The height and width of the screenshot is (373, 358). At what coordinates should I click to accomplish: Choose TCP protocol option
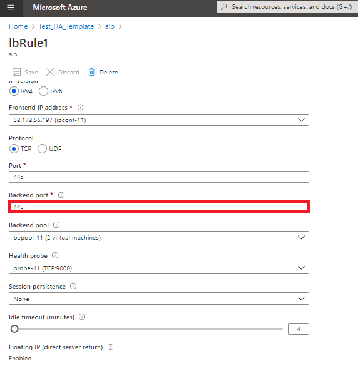coord(14,149)
